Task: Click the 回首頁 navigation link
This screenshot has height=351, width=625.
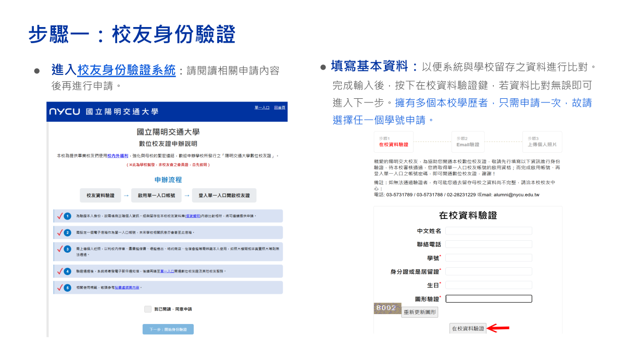Action: 281,108
